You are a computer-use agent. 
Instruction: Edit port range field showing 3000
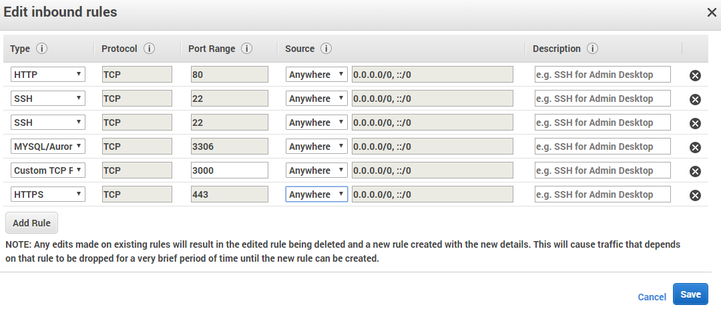(x=230, y=170)
